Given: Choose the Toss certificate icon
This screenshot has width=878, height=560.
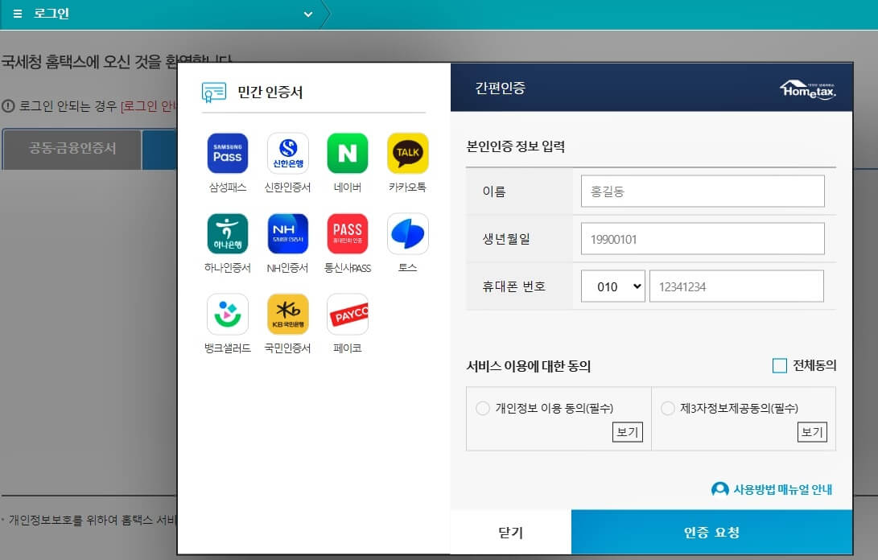Looking at the screenshot, I should pos(408,233).
